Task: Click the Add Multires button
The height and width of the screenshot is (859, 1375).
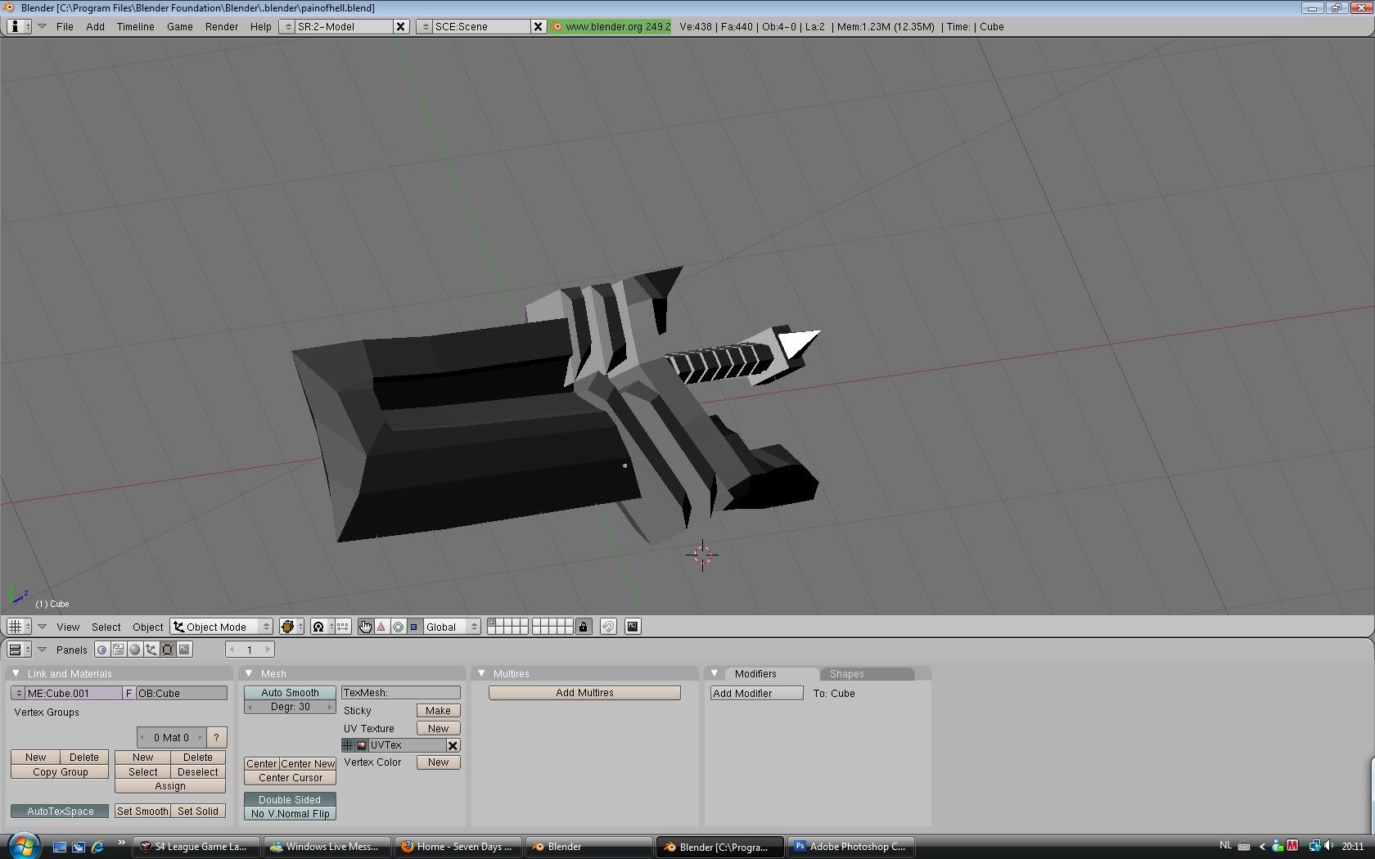Action: point(584,693)
